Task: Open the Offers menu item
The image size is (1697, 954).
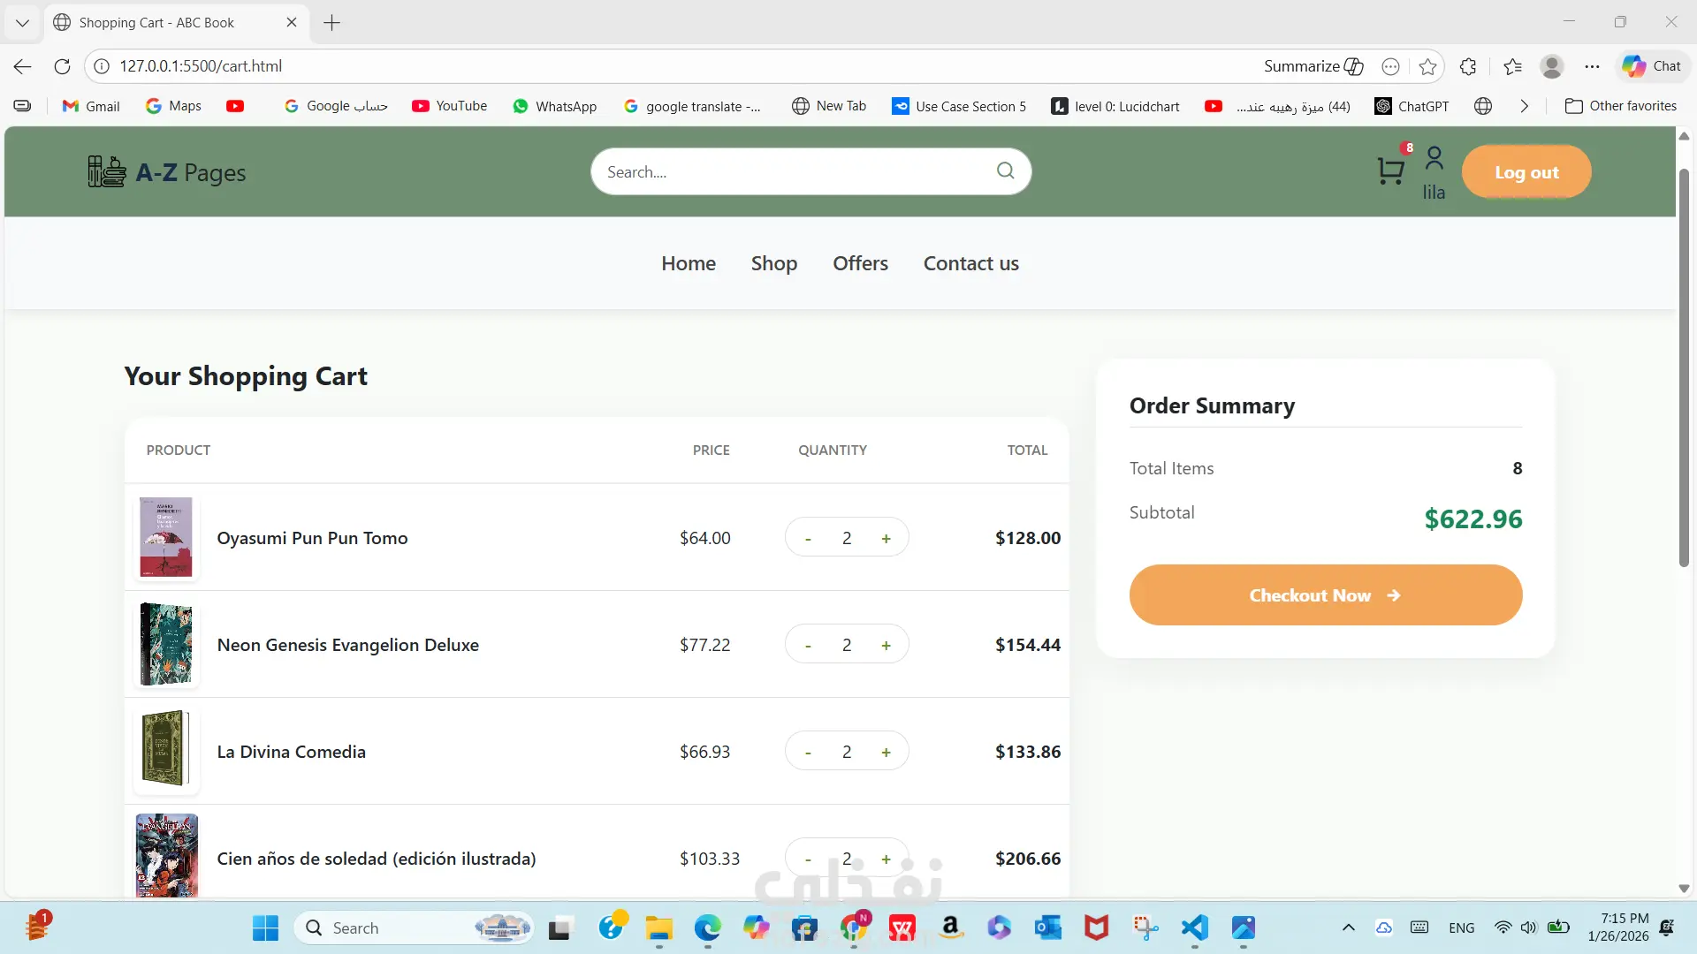Action: point(860,263)
